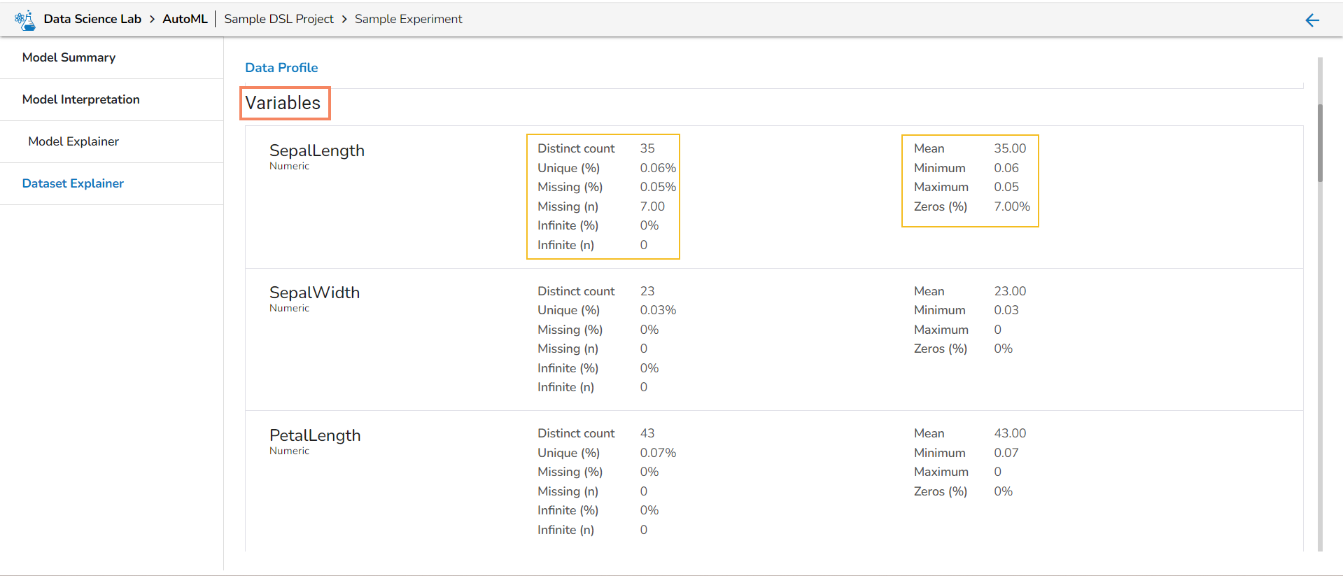Go to the AutoML breadcrumb

click(185, 19)
